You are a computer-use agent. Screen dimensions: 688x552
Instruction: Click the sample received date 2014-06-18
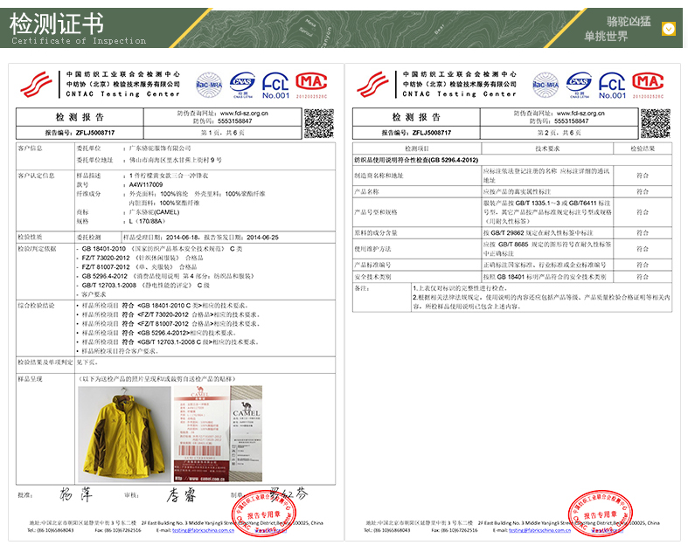point(182,238)
